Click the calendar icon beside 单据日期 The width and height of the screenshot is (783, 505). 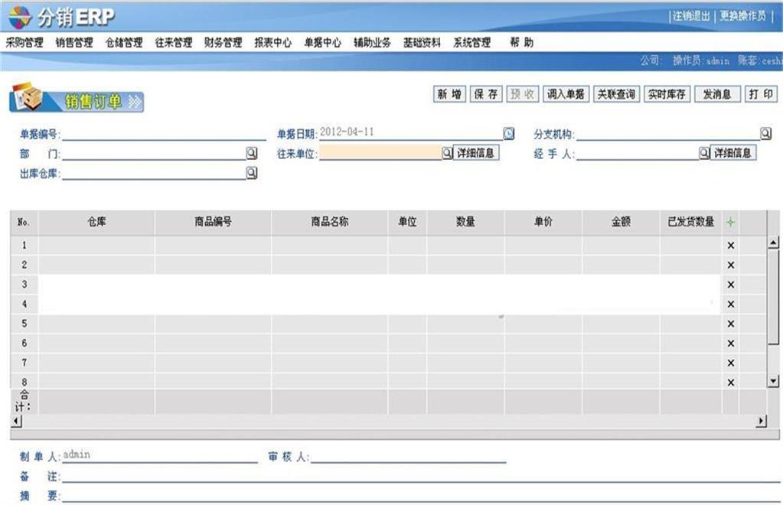coord(509,133)
